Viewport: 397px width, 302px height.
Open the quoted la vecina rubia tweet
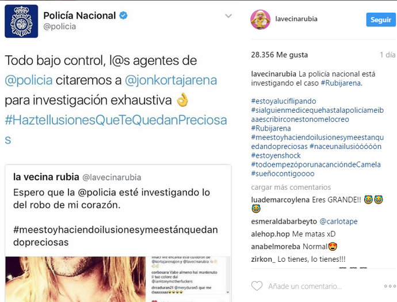point(119,210)
